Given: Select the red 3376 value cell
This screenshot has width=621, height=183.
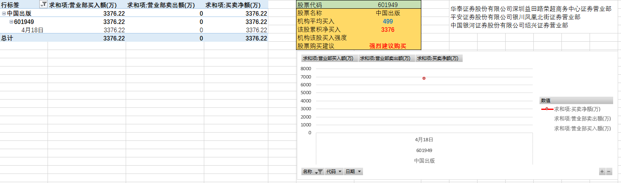Looking at the screenshot, I should (388, 29).
